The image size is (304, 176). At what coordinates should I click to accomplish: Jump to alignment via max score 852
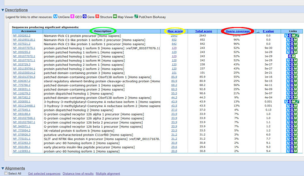pyautogui.click(x=174, y=40)
